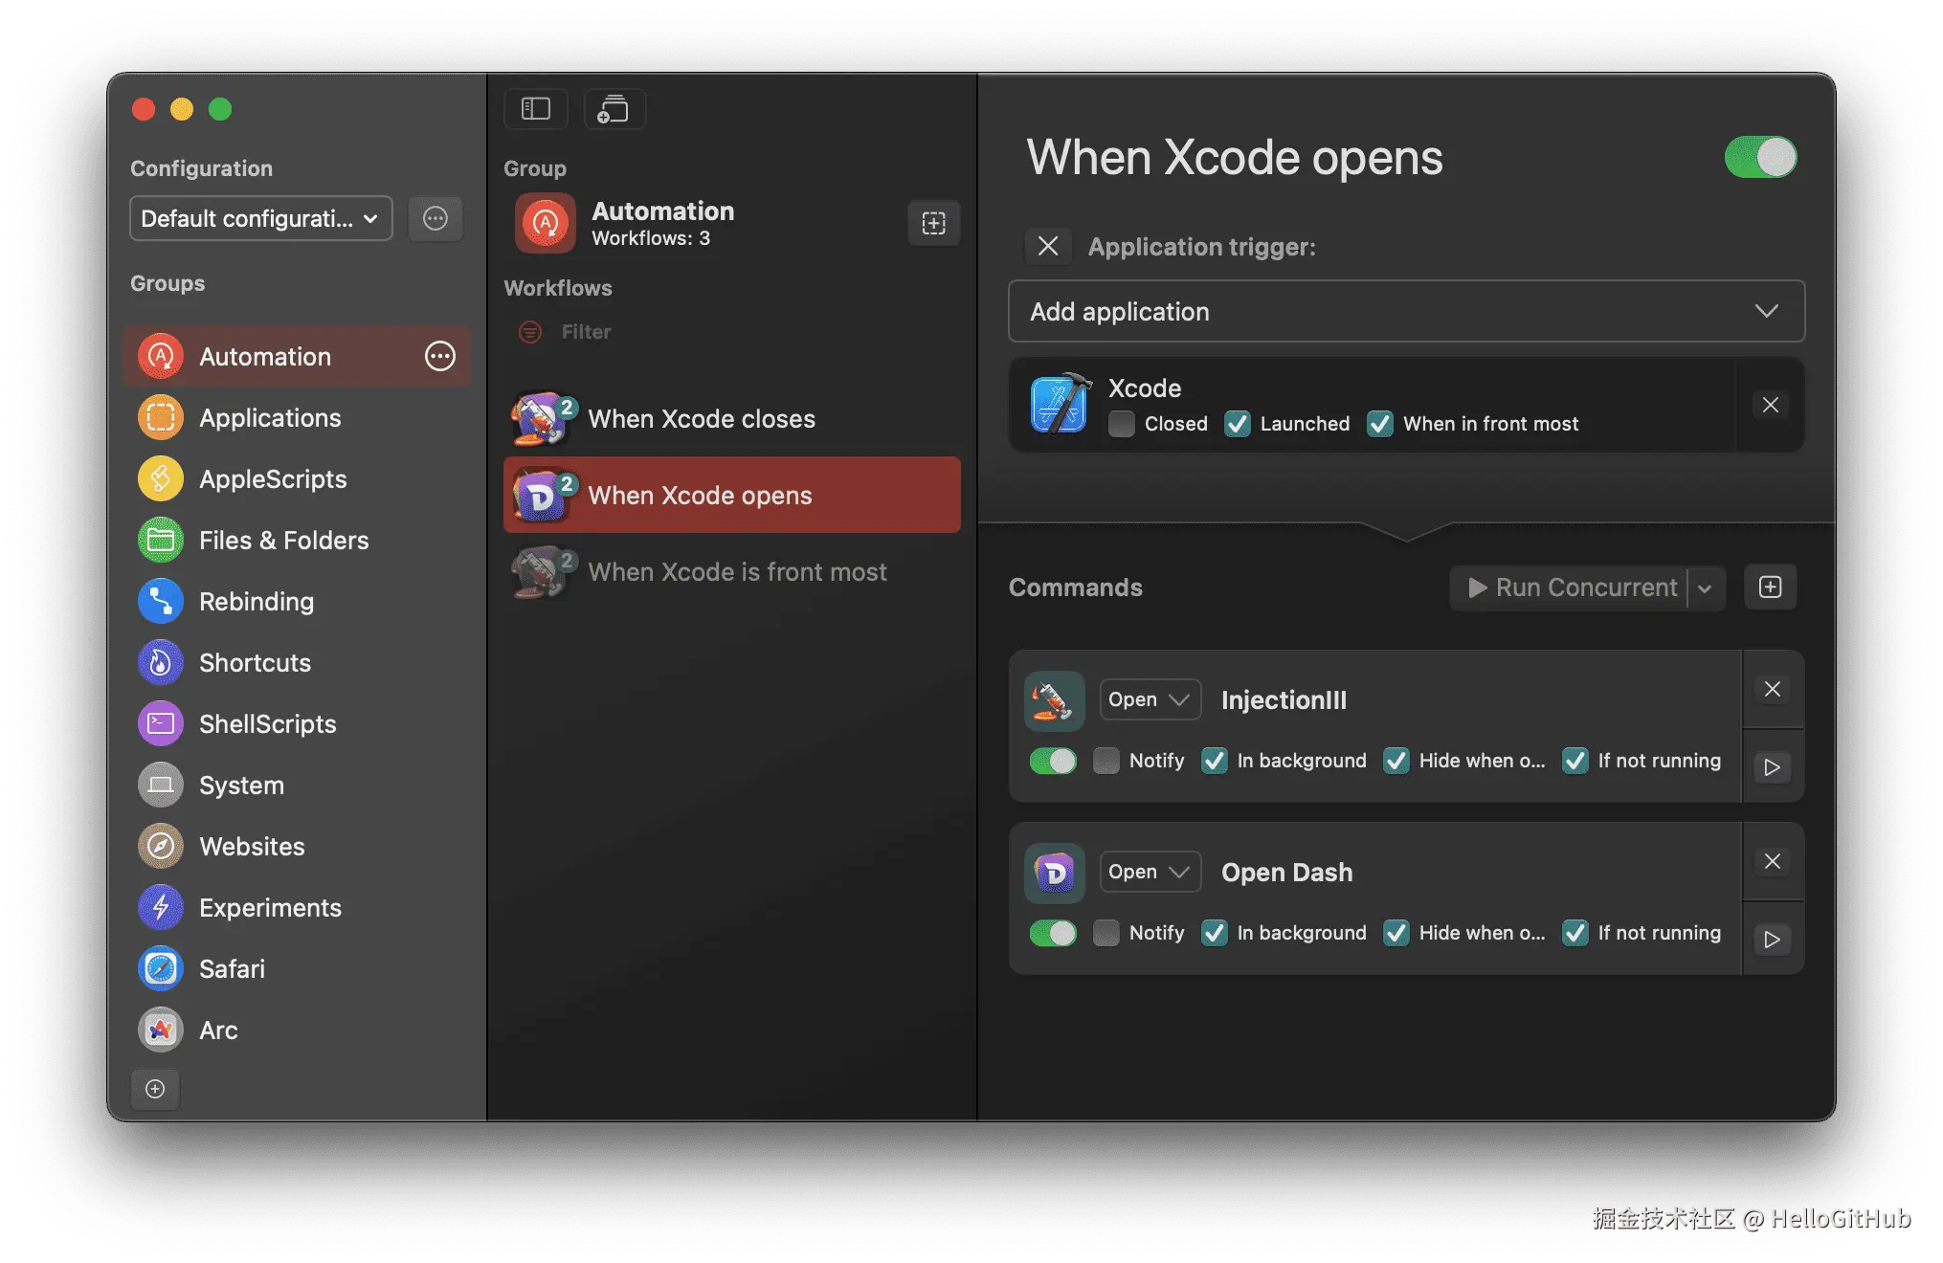This screenshot has width=1943, height=1263.
Task: Click the new workflow stack icon
Action: [x=614, y=109]
